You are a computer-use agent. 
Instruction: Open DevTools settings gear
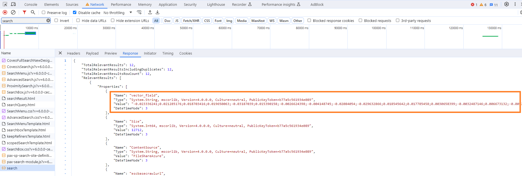(x=507, y=4)
